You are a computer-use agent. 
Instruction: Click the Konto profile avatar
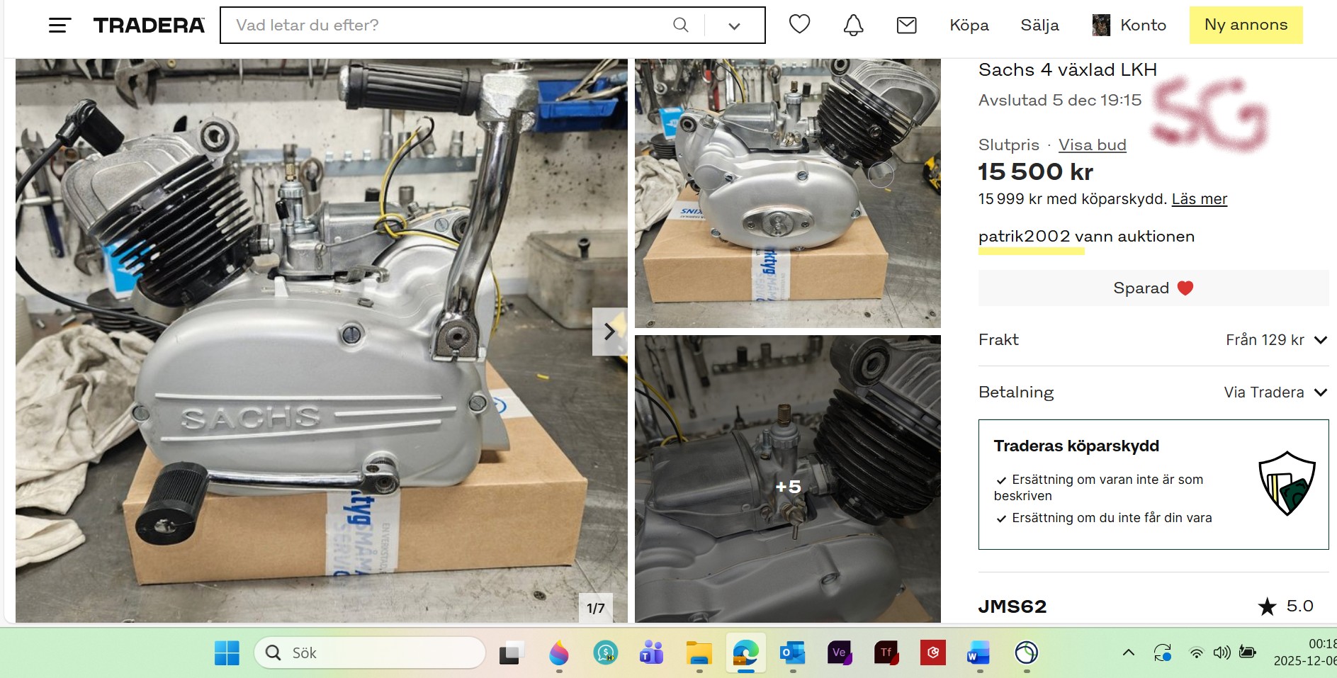(x=1101, y=26)
